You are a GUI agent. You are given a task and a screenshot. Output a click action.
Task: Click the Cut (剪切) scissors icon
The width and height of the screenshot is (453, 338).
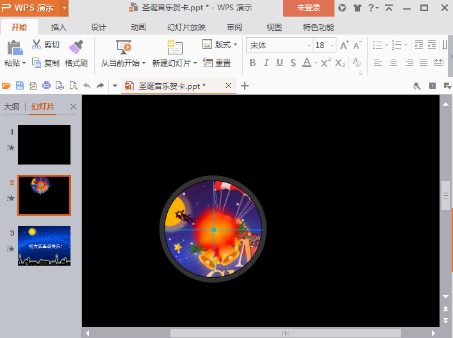(x=37, y=45)
